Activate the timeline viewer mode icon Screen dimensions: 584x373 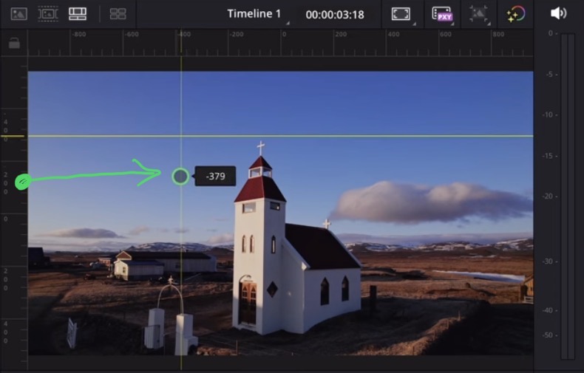pos(77,13)
